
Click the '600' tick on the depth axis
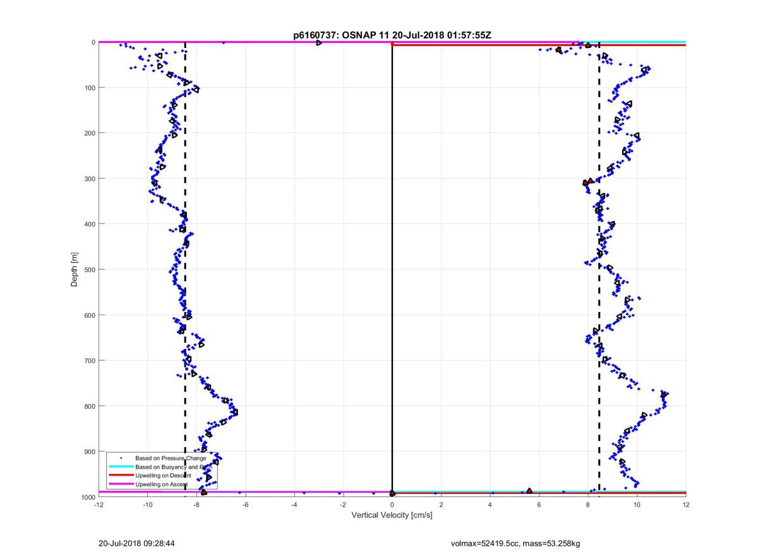tap(90, 315)
